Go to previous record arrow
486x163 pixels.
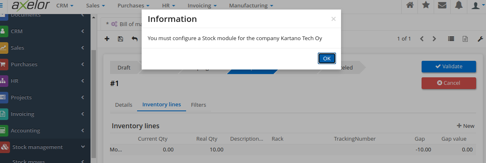[422, 38]
